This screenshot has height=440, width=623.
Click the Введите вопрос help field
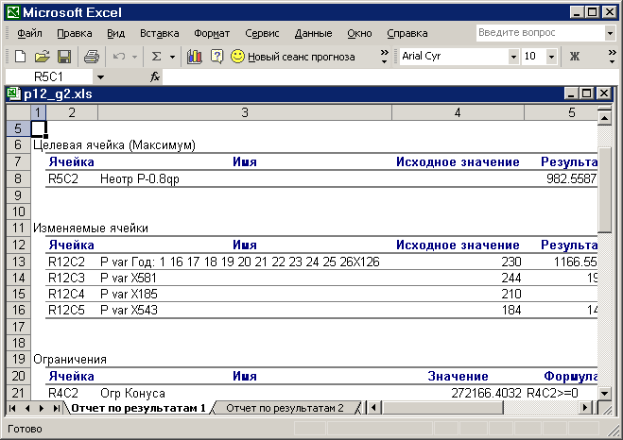[541, 33]
